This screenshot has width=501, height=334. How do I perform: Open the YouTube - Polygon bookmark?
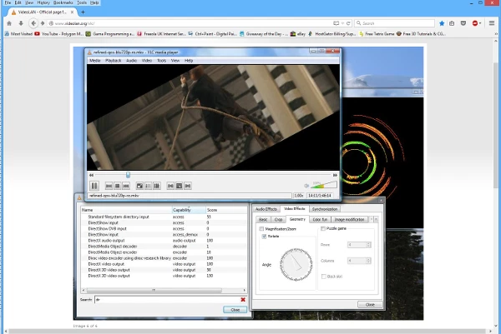59,34
